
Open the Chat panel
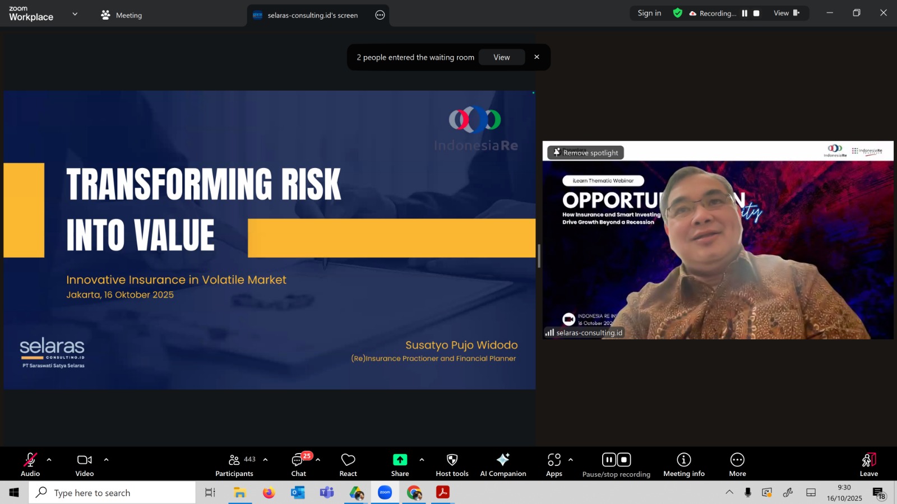coord(298,465)
